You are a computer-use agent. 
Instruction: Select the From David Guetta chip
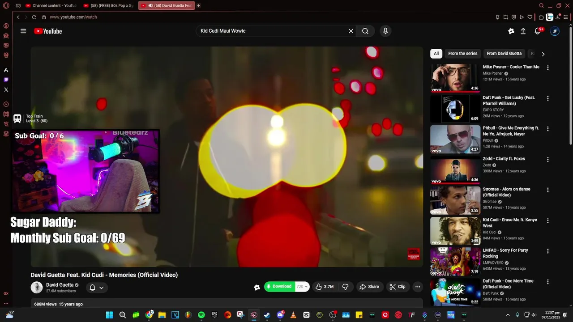pos(504,53)
